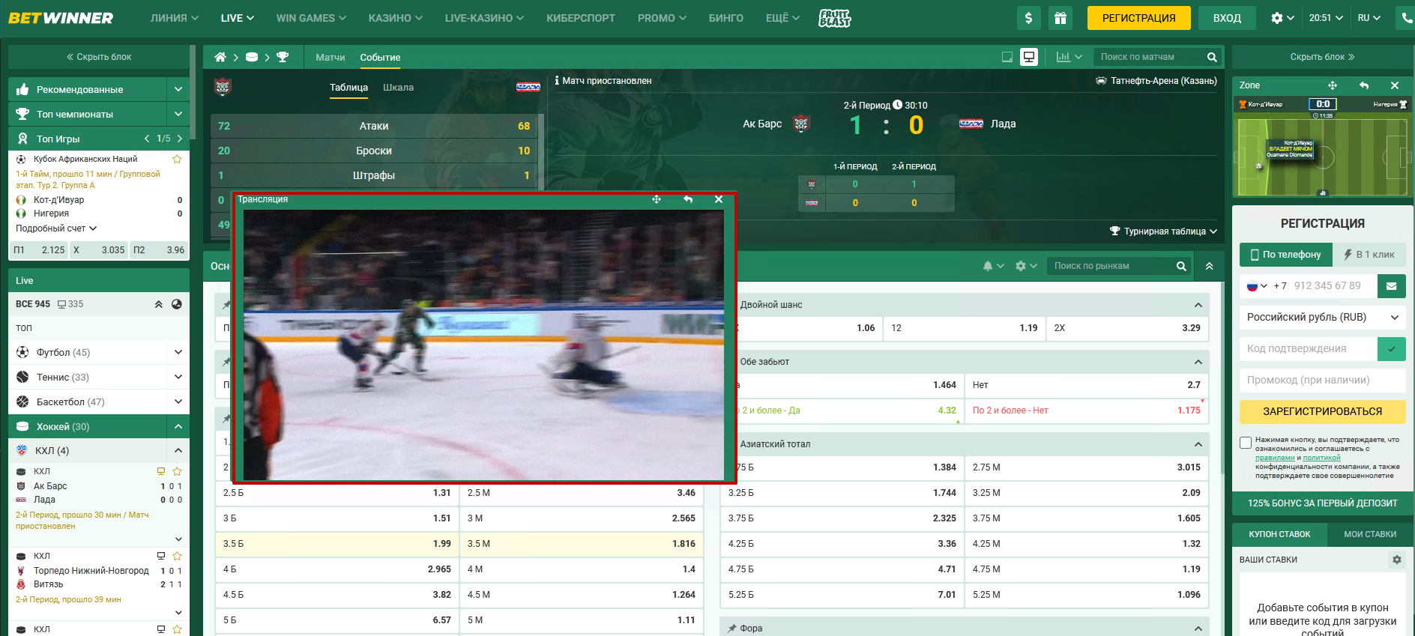Click the dollar deposit icon in header
The image size is (1415, 636).
[x=1028, y=18]
